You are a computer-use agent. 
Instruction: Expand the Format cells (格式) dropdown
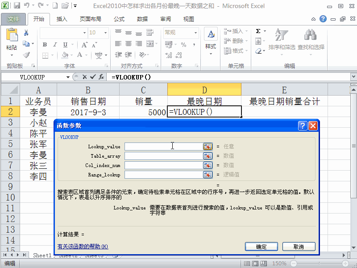click(247, 51)
